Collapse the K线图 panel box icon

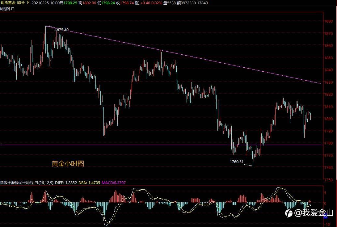(13, 9)
